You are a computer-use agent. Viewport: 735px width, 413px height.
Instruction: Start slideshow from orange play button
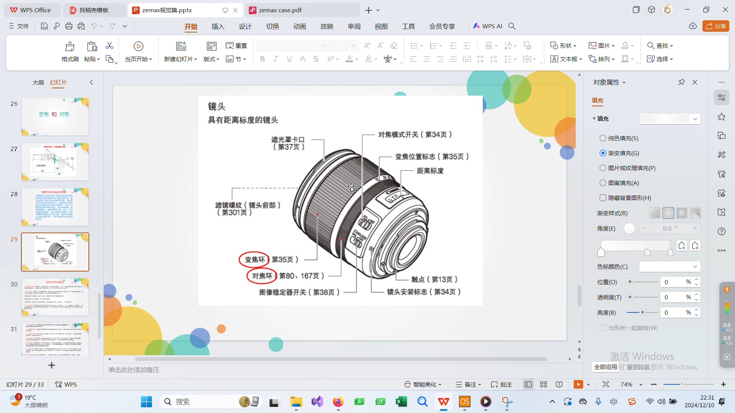tap(578, 384)
